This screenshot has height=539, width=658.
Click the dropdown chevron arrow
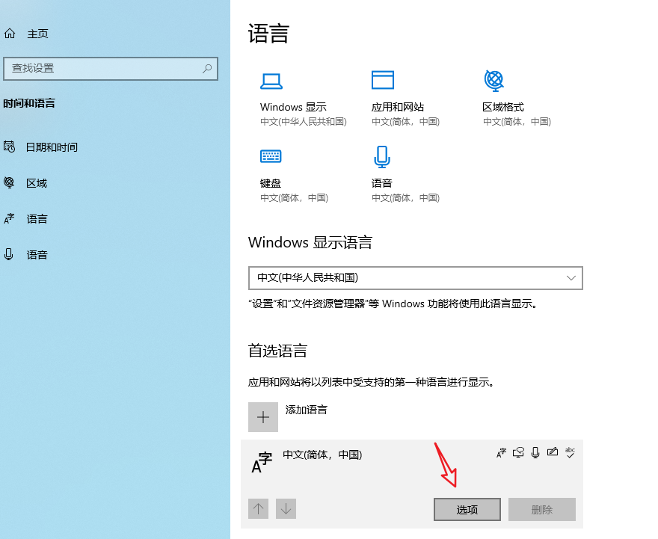click(571, 277)
